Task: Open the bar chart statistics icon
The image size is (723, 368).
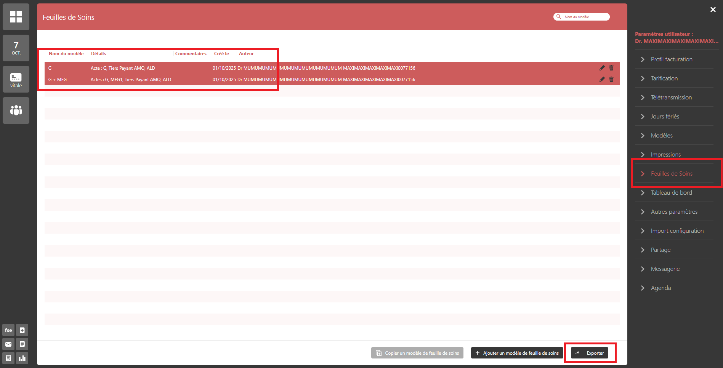Action: click(22, 358)
